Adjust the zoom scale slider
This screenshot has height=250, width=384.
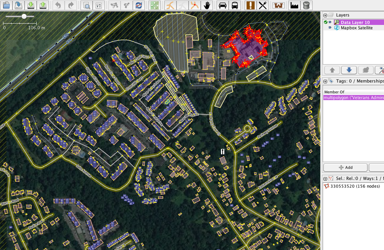tap(24, 16)
